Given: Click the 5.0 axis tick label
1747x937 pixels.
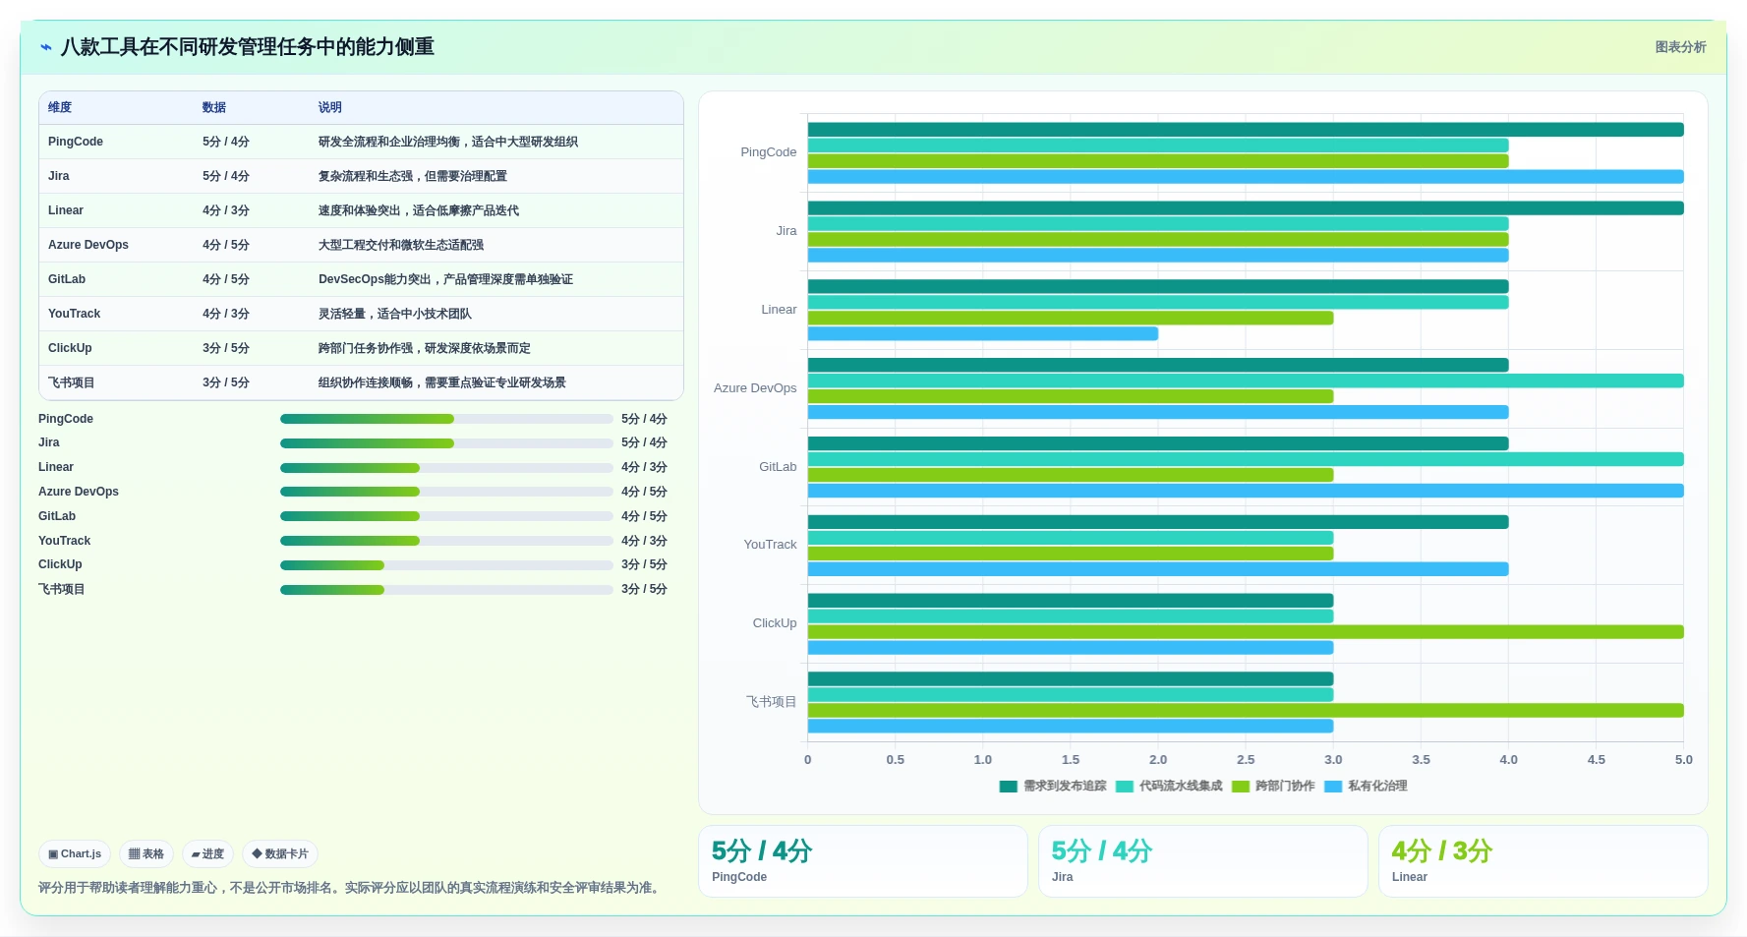Looking at the screenshot, I should 1684,760.
